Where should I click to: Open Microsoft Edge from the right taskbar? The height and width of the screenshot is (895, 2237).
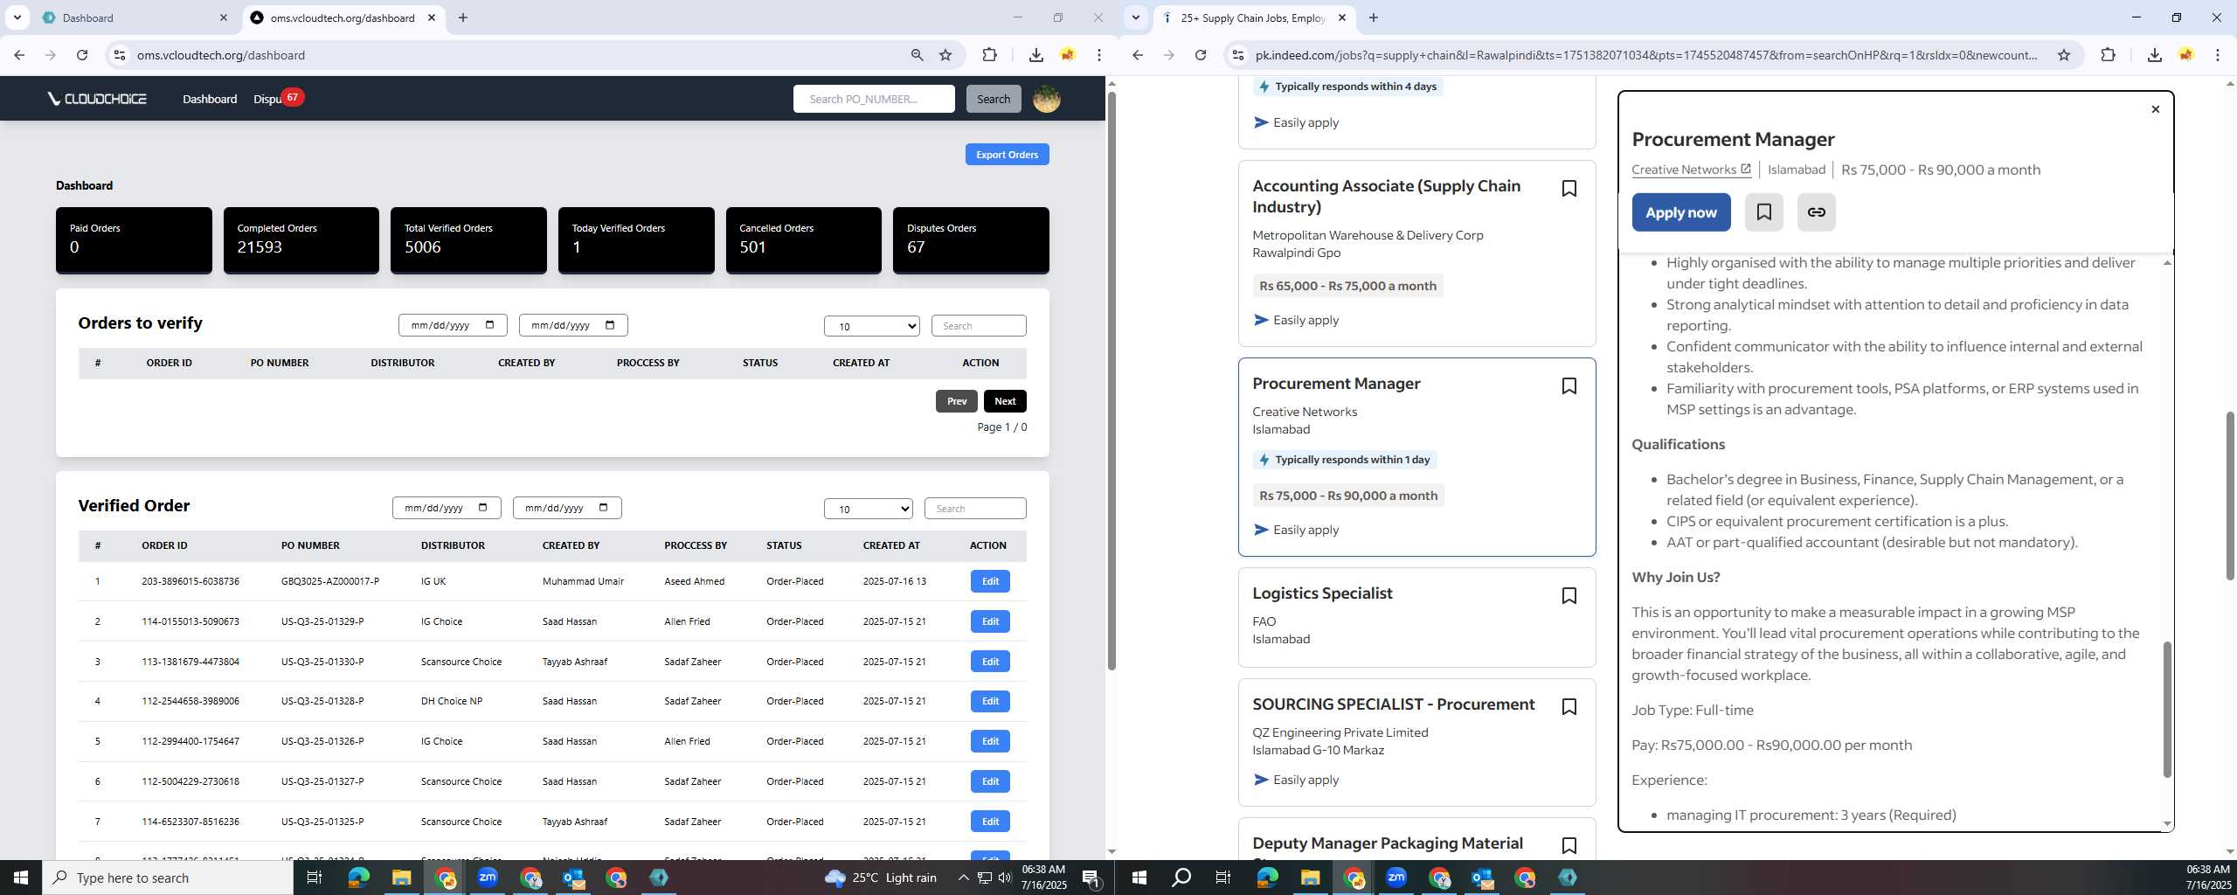point(1266,878)
